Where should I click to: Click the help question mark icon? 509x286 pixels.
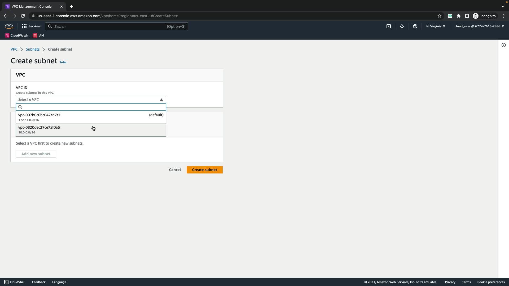pos(415,26)
